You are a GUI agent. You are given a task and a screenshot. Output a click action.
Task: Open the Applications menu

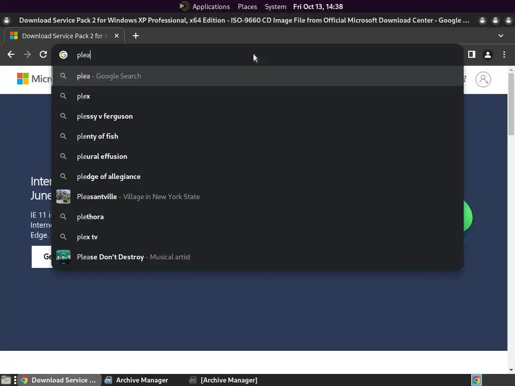pos(211,7)
